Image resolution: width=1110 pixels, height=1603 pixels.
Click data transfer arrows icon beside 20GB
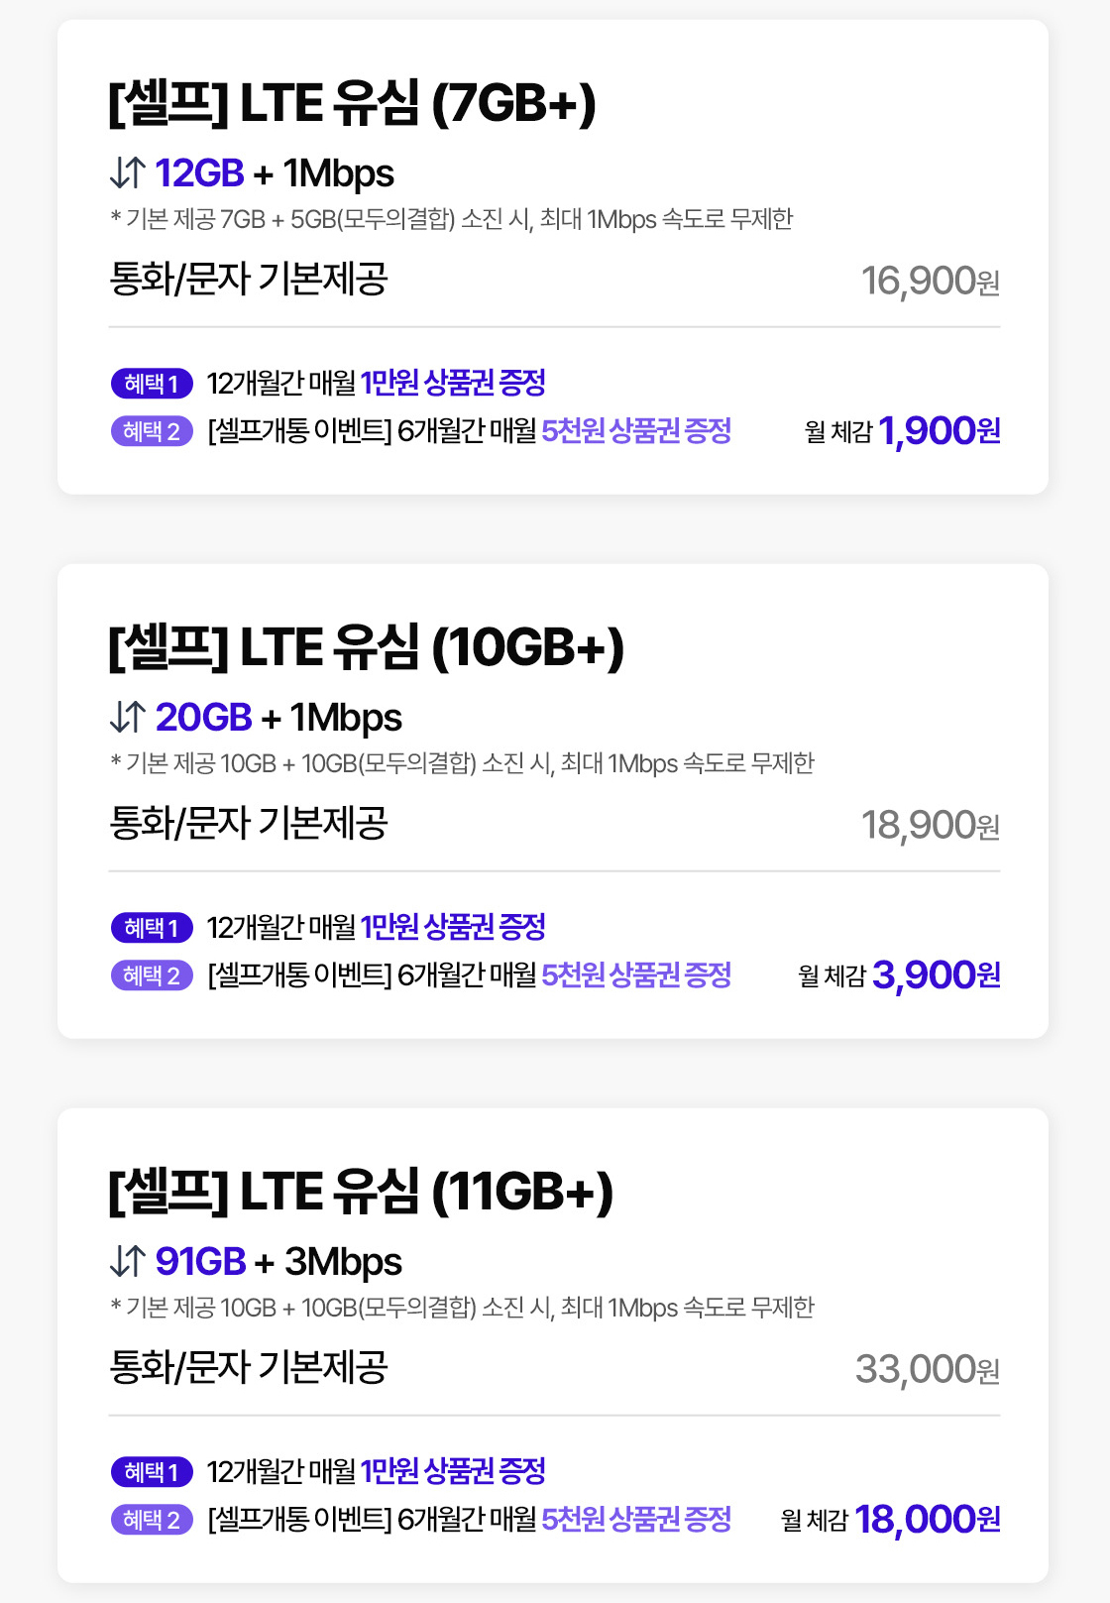click(128, 717)
